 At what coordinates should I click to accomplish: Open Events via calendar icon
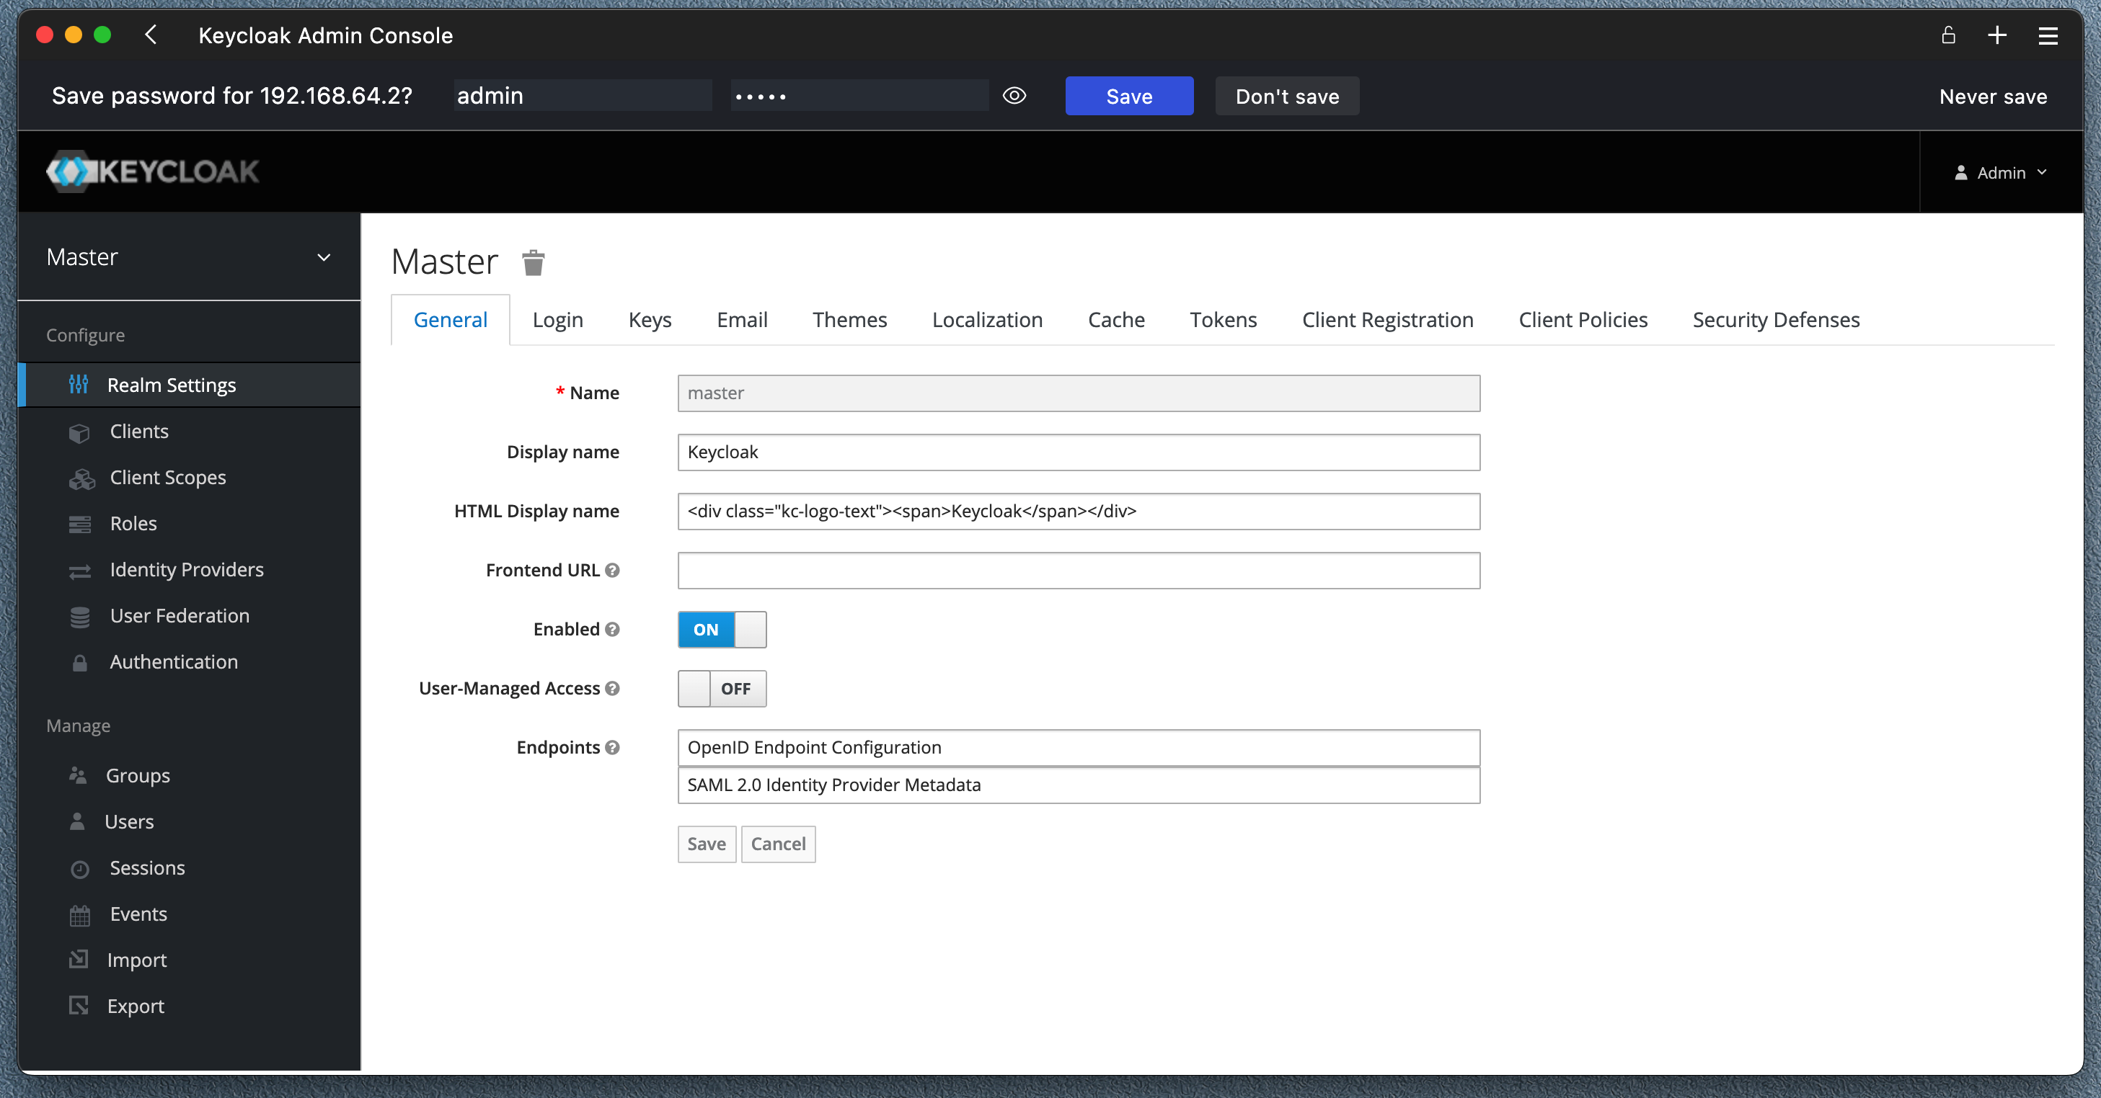pyautogui.click(x=79, y=916)
